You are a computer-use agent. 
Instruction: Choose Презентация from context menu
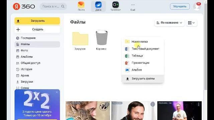point(143,63)
